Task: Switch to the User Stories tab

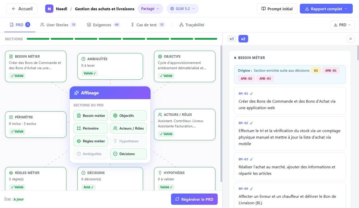Action: click(58, 25)
